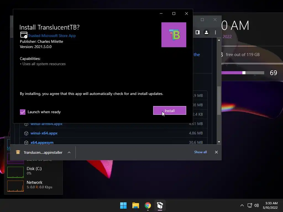Open the Trusted Microsoft Store App link
The height and width of the screenshot is (212, 283).
tap(52, 36)
